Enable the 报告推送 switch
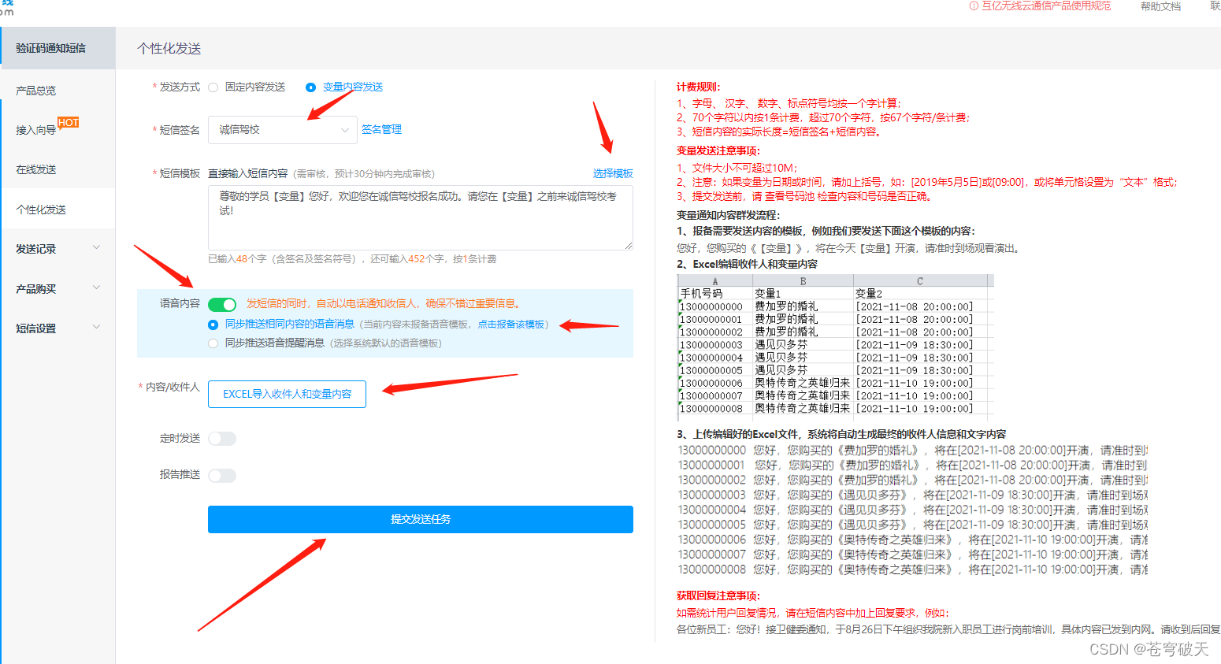This screenshot has height=664, width=1221. (x=222, y=476)
